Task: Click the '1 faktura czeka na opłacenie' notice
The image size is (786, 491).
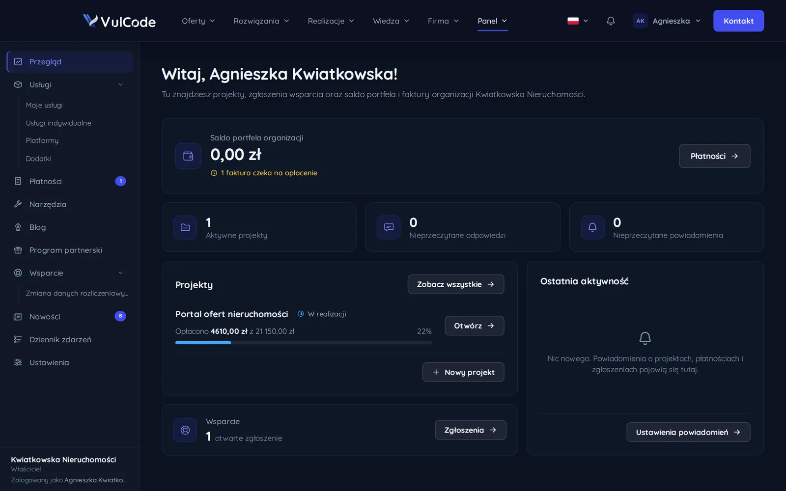Action: click(264, 173)
